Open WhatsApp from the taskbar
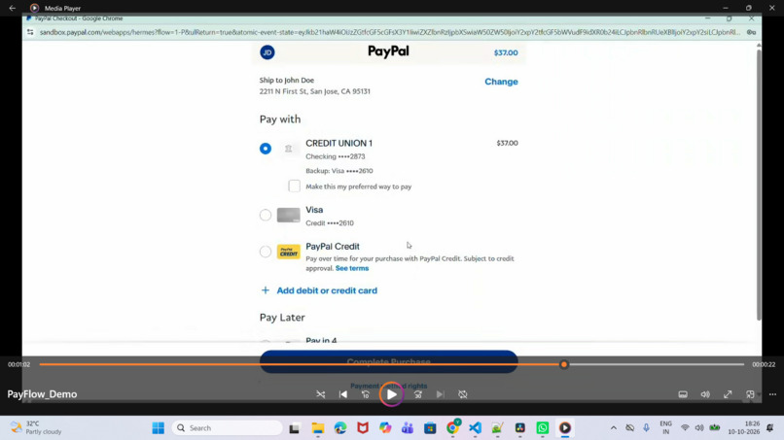 click(x=543, y=428)
